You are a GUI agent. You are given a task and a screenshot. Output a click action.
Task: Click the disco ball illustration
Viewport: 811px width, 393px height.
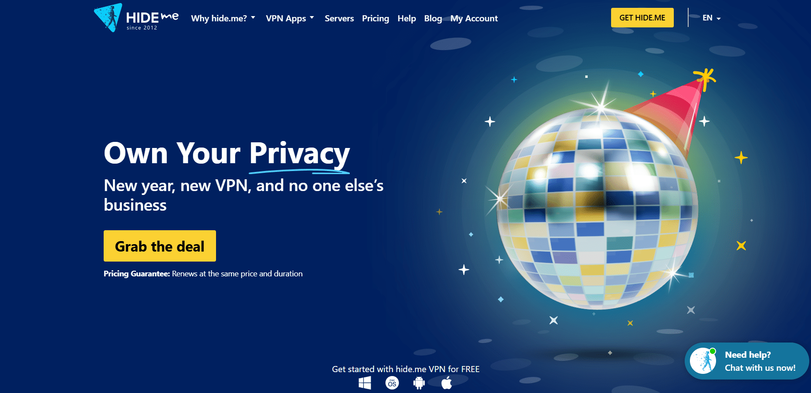tap(598, 208)
